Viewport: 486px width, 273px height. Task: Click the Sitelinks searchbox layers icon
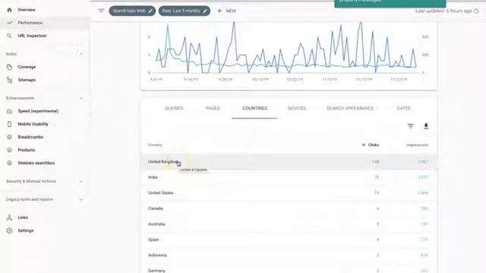(9, 163)
